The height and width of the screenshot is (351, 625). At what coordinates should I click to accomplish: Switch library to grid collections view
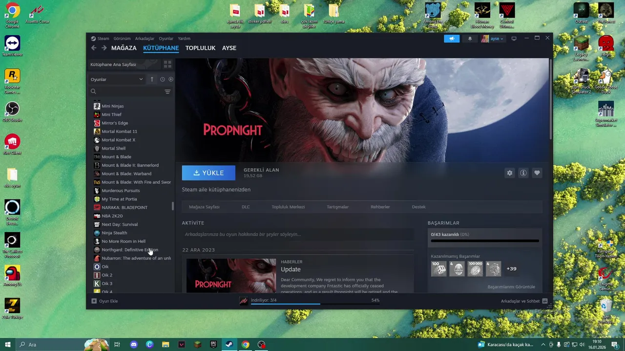(167, 64)
